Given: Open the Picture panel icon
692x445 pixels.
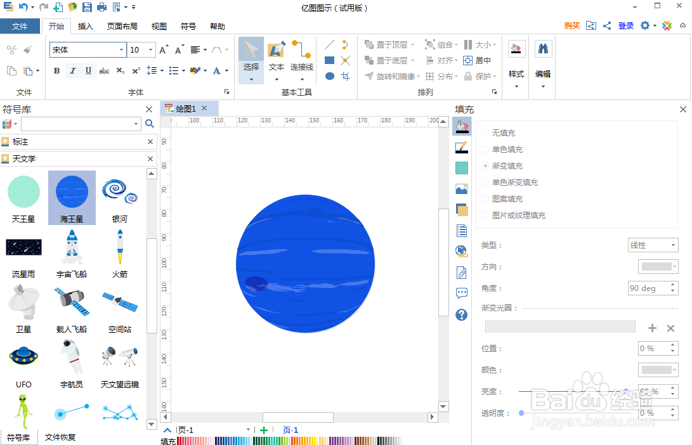Looking at the screenshot, I should tap(462, 189).
